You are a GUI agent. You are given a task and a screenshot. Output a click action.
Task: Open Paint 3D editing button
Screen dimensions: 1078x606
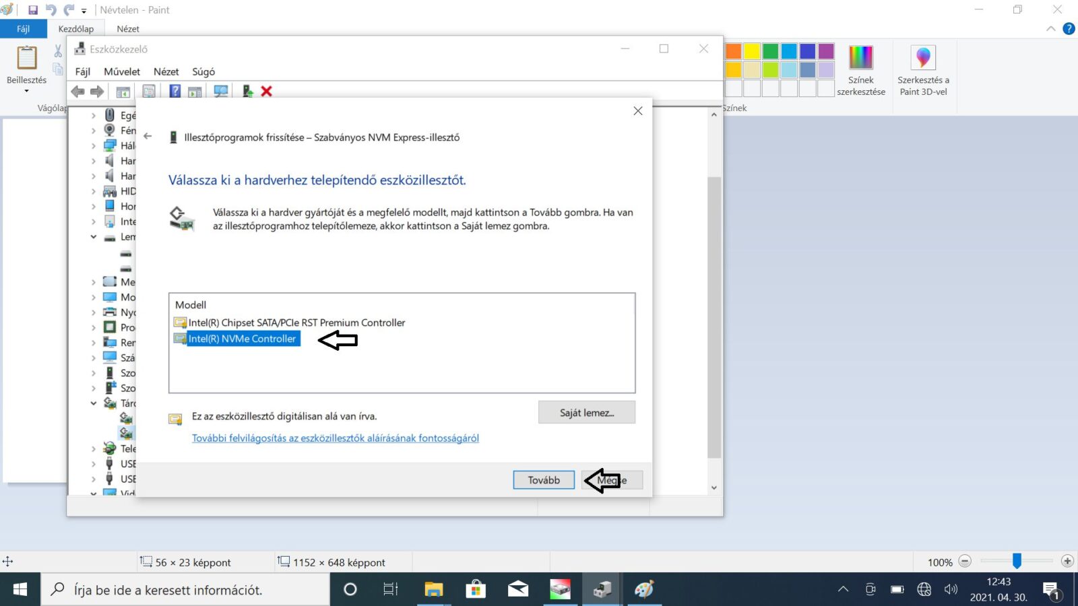point(923,71)
